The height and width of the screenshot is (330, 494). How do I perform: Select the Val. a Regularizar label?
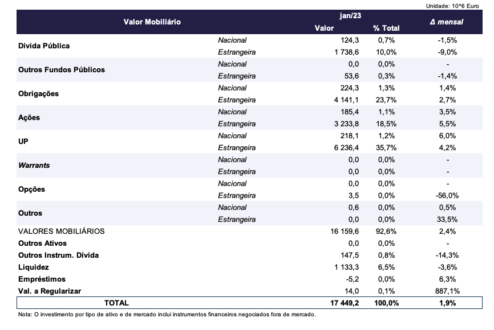(50, 291)
